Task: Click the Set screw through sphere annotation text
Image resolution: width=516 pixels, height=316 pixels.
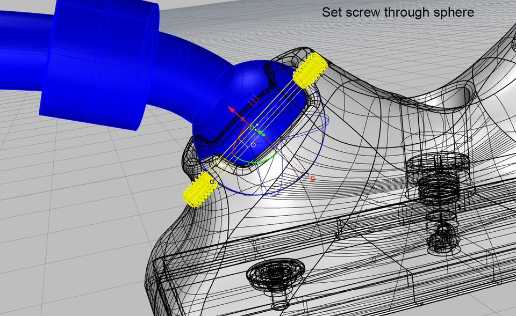Action: [397, 12]
